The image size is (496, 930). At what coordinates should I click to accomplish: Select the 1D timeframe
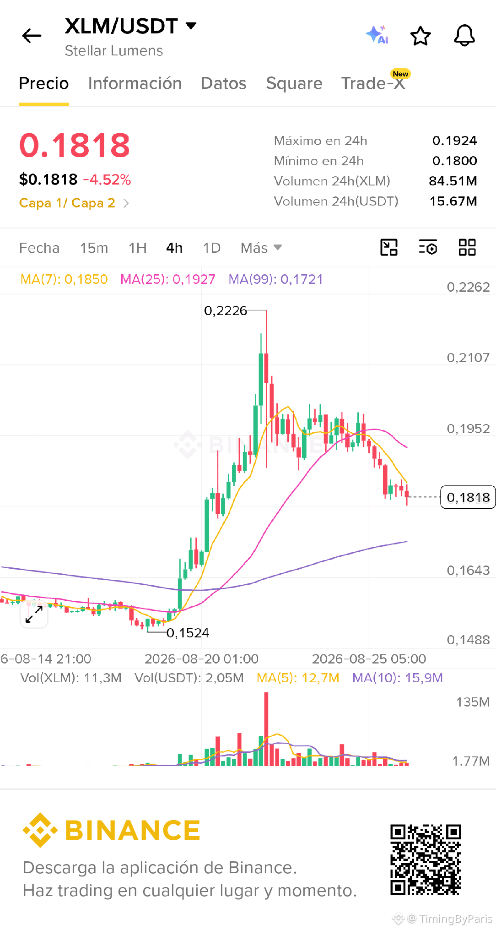[212, 248]
